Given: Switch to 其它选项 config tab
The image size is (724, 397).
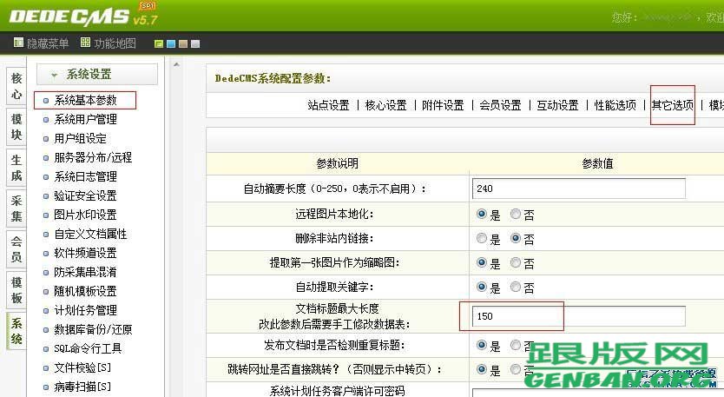Looking at the screenshot, I should (672, 105).
